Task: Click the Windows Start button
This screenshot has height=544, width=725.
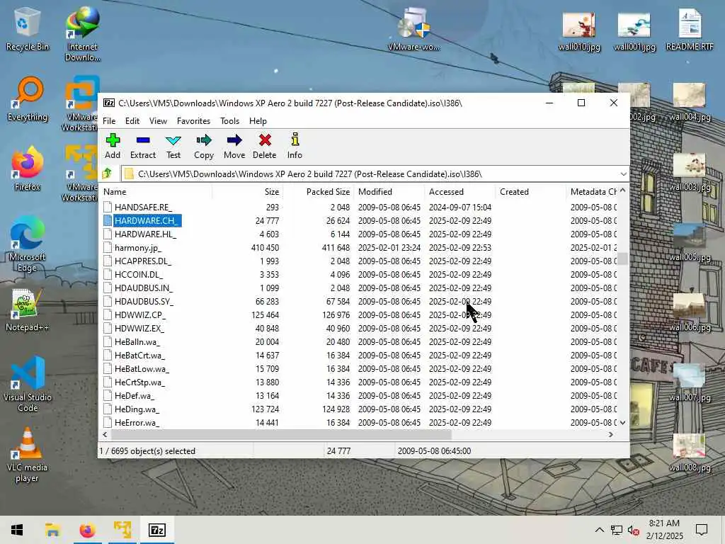Action: [x=17, y=530]
